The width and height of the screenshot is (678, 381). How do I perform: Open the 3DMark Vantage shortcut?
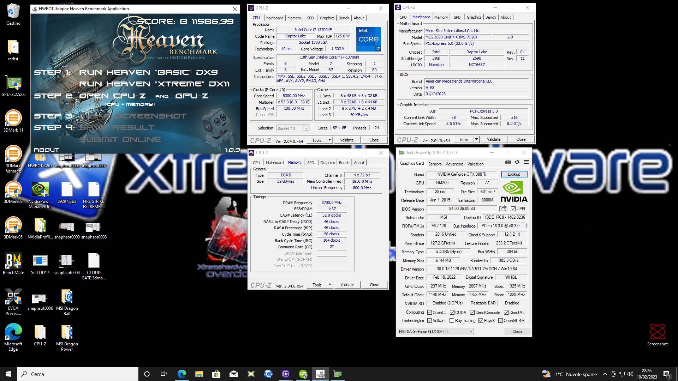pyautogui.click(x=13, y=159)
